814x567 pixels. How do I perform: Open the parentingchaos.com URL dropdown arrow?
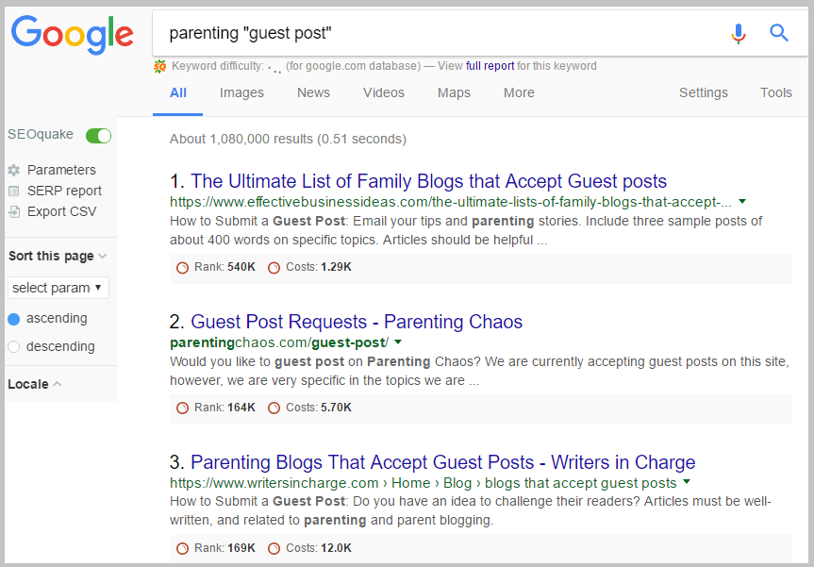click(398, 342)
